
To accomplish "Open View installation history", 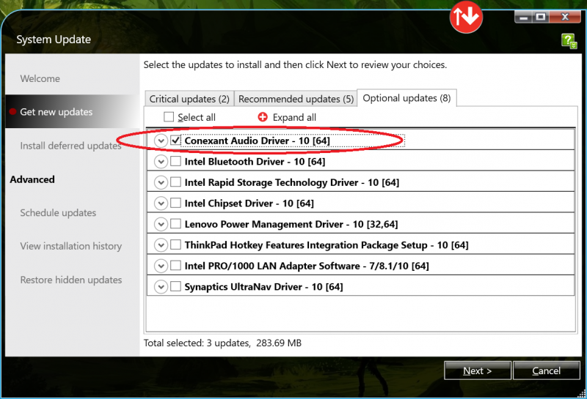I will click(x=71, y=246).
